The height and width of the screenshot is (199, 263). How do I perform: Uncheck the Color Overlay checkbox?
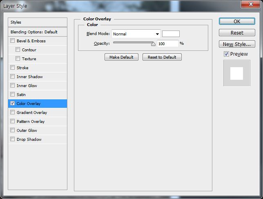pos(12,103)
